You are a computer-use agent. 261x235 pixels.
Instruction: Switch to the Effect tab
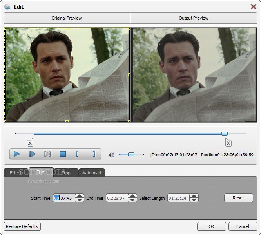[16, 173]
